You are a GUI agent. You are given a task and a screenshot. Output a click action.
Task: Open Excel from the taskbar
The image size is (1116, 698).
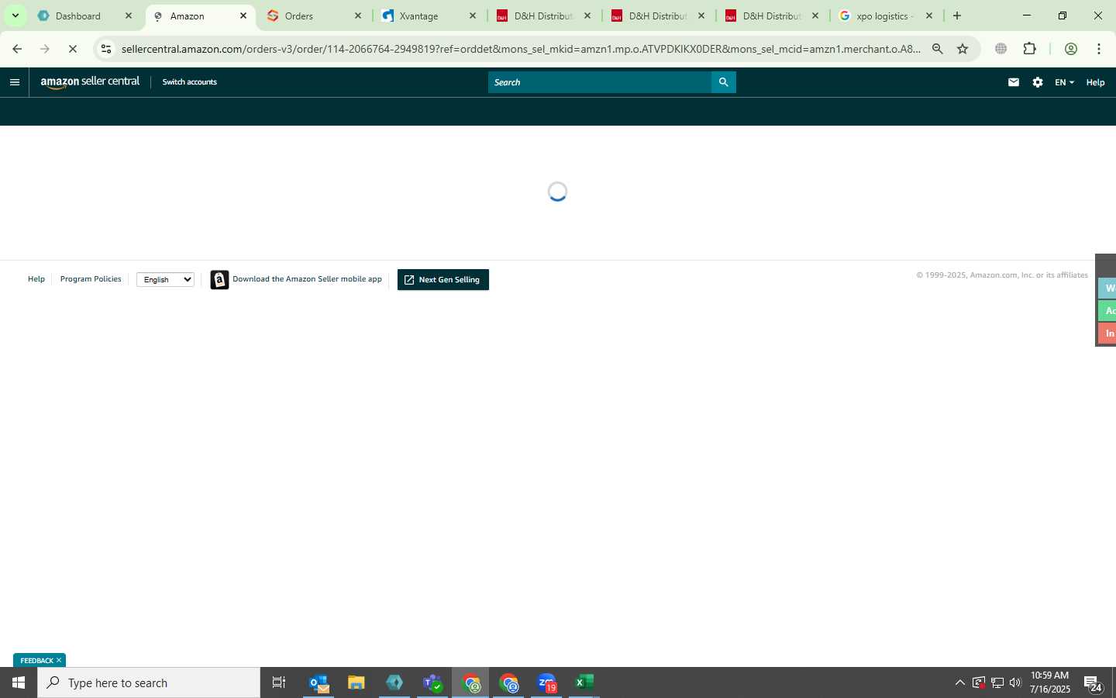[x=584, y=682]
